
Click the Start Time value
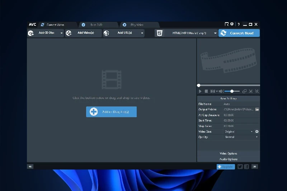pyautogui.click(x=229, y=120)
